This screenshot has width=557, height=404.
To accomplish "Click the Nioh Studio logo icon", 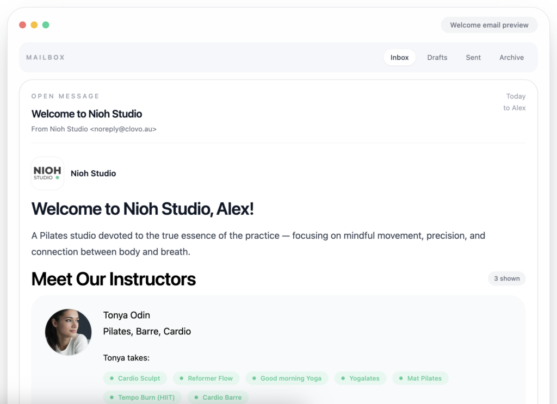I will [47, 173].
